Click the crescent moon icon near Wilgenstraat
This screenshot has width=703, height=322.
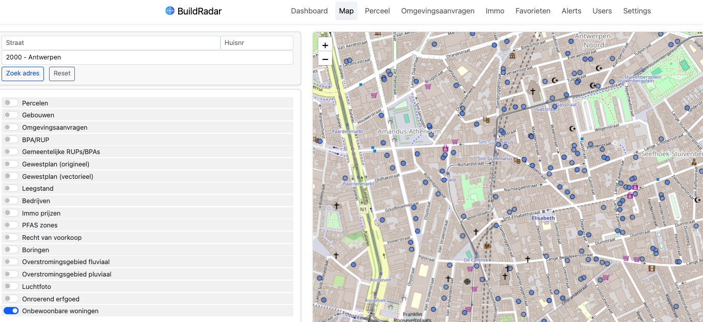[572, 128]
